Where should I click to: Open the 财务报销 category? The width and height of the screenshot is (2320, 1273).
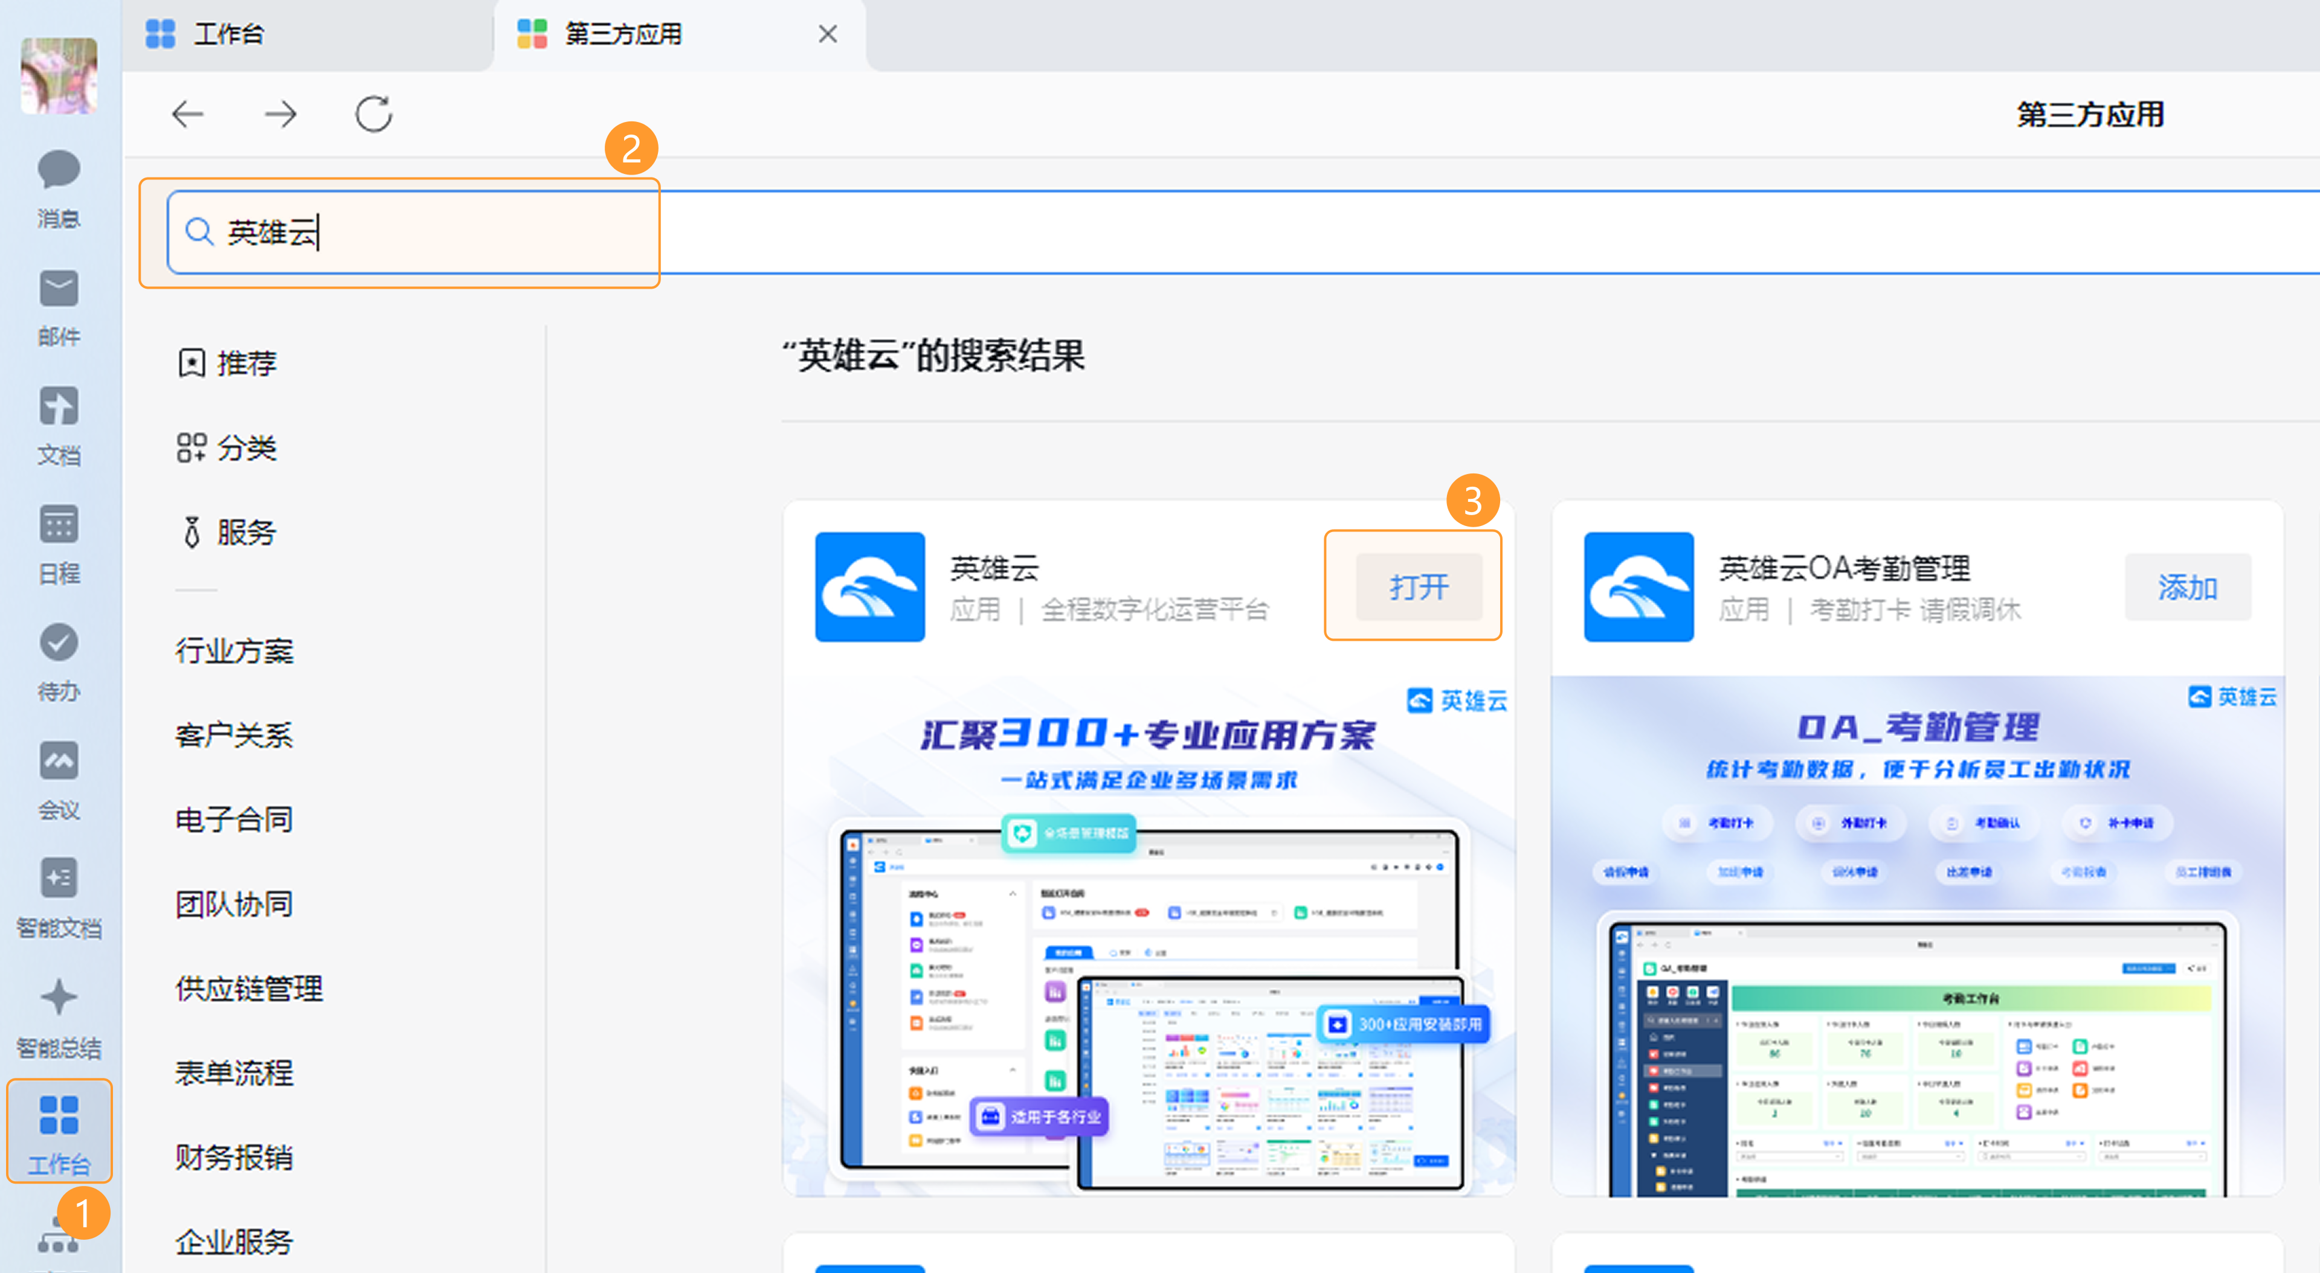(x=234, y=1157)
